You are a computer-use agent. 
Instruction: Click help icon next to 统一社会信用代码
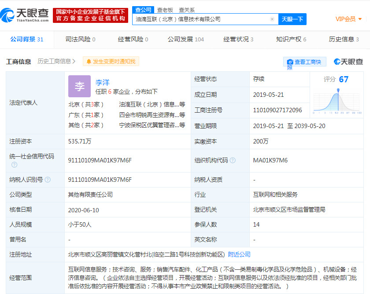pyautogui.click(x=15, y=165)
